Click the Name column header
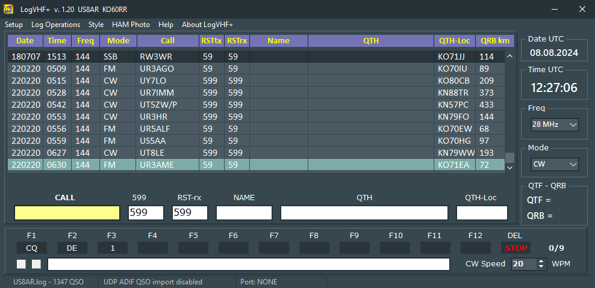 pos(278,41)
